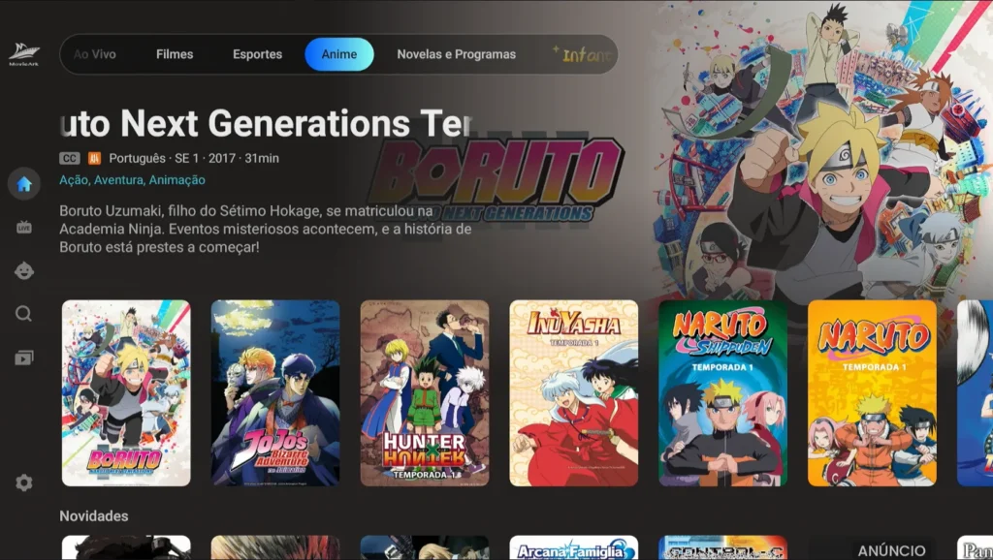Select the Hunter x Hunter poster
Viewport: 993px width, 560px height.
click(425, 393)
